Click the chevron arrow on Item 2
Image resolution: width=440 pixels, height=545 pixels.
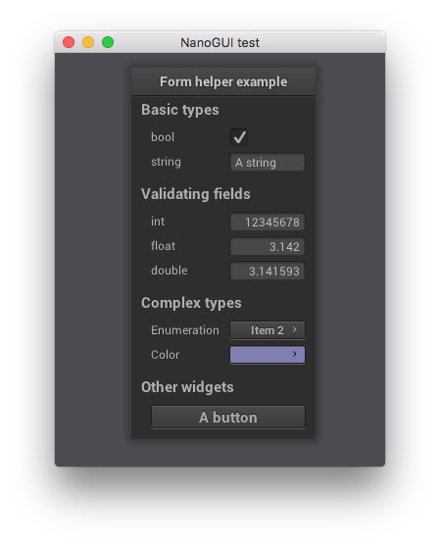(294, 329)
